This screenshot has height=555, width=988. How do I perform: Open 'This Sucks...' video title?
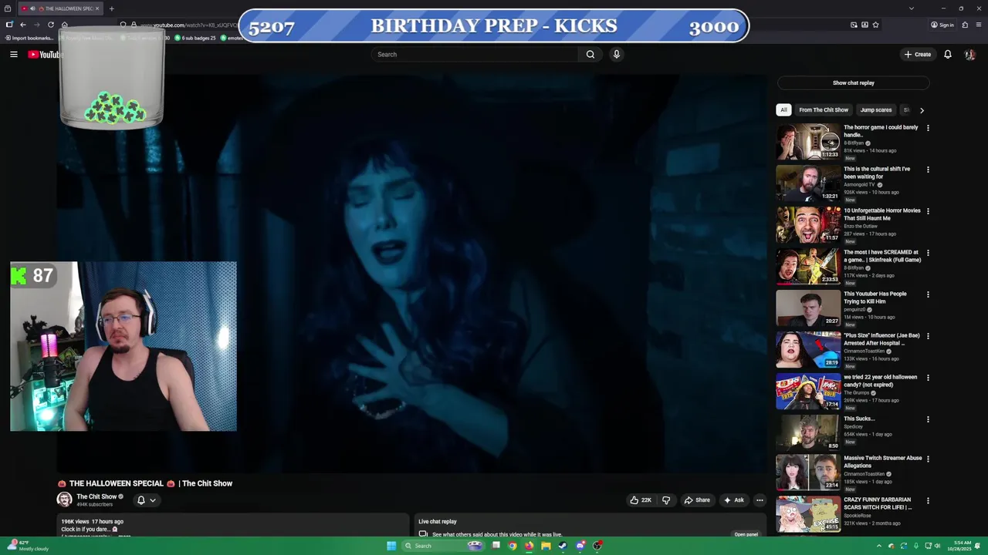[859, 419]
